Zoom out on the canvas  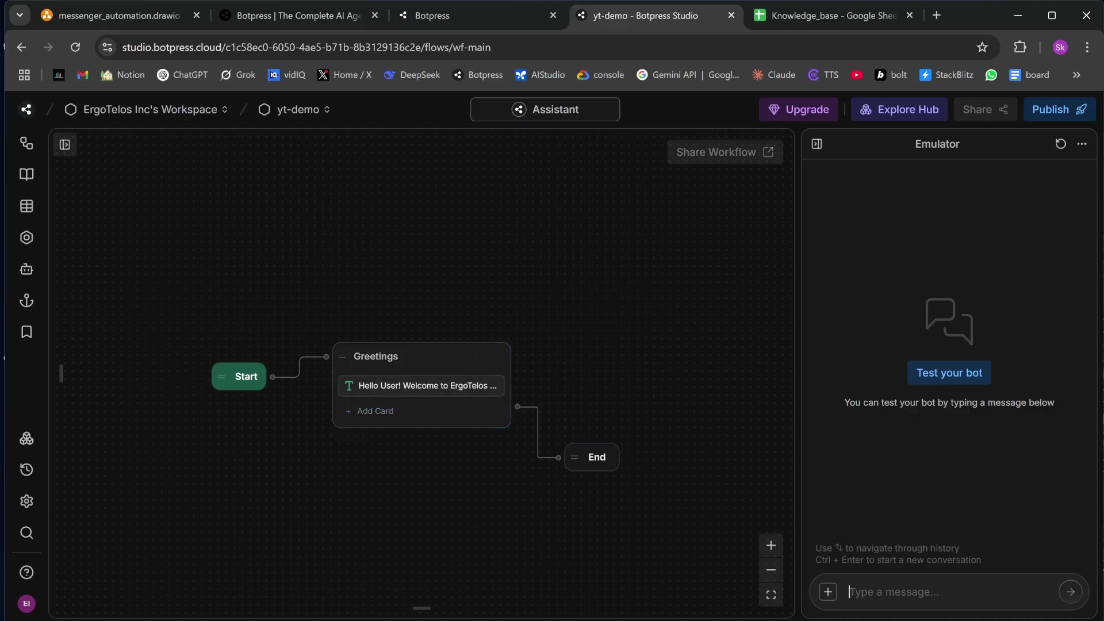[x=771, y=570]
